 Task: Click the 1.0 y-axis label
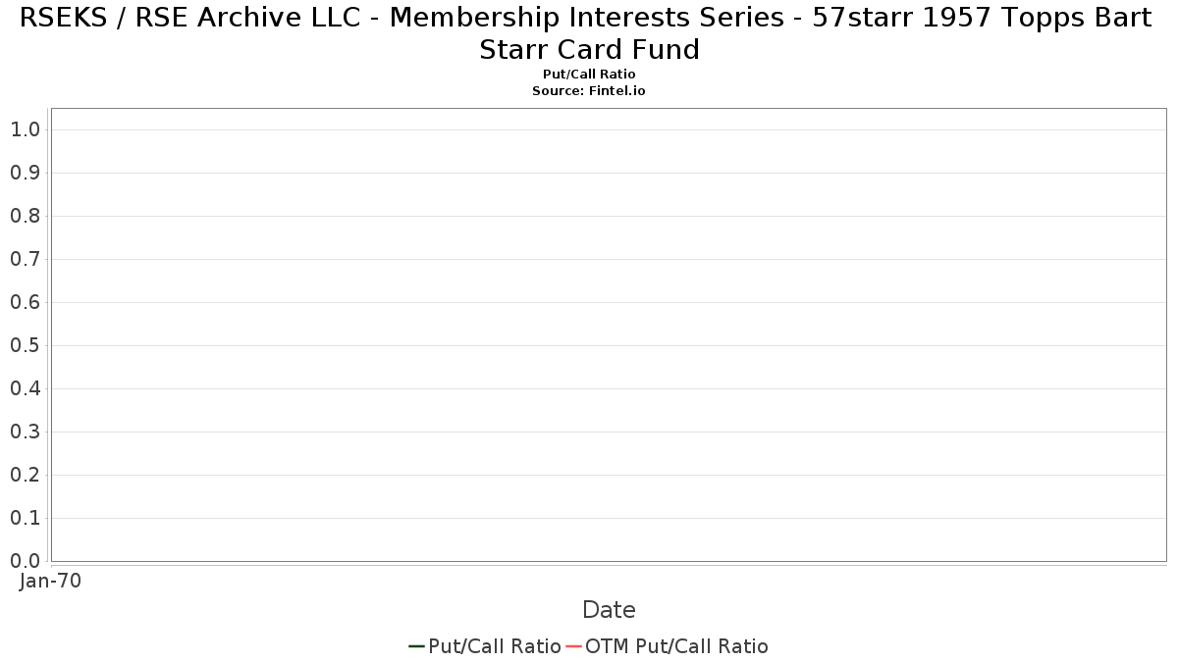pos(25,129)
